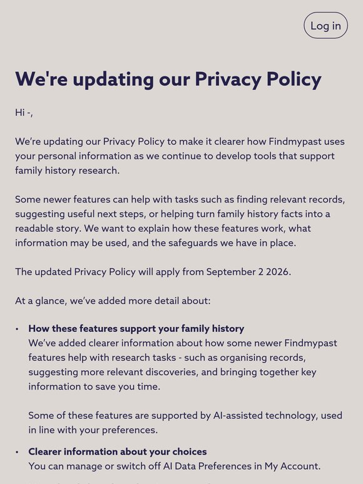Click the bullet before 'Clearer information about your choices'

[18, 452]
